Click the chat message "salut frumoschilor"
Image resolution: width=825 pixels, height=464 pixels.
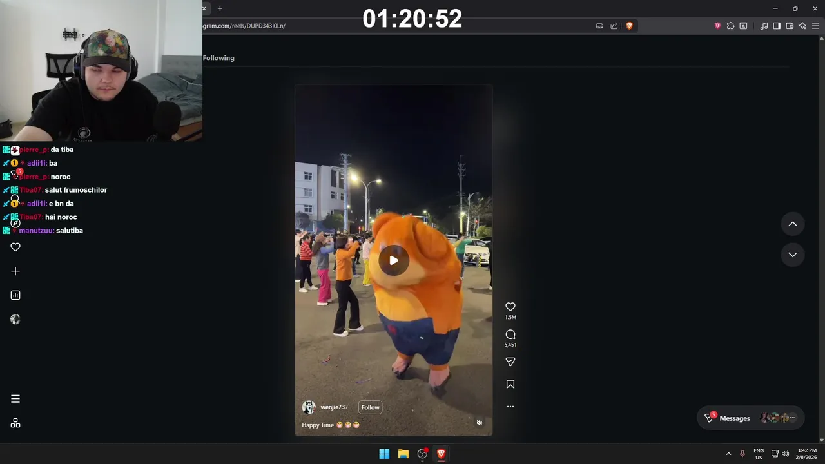(76, 190)
